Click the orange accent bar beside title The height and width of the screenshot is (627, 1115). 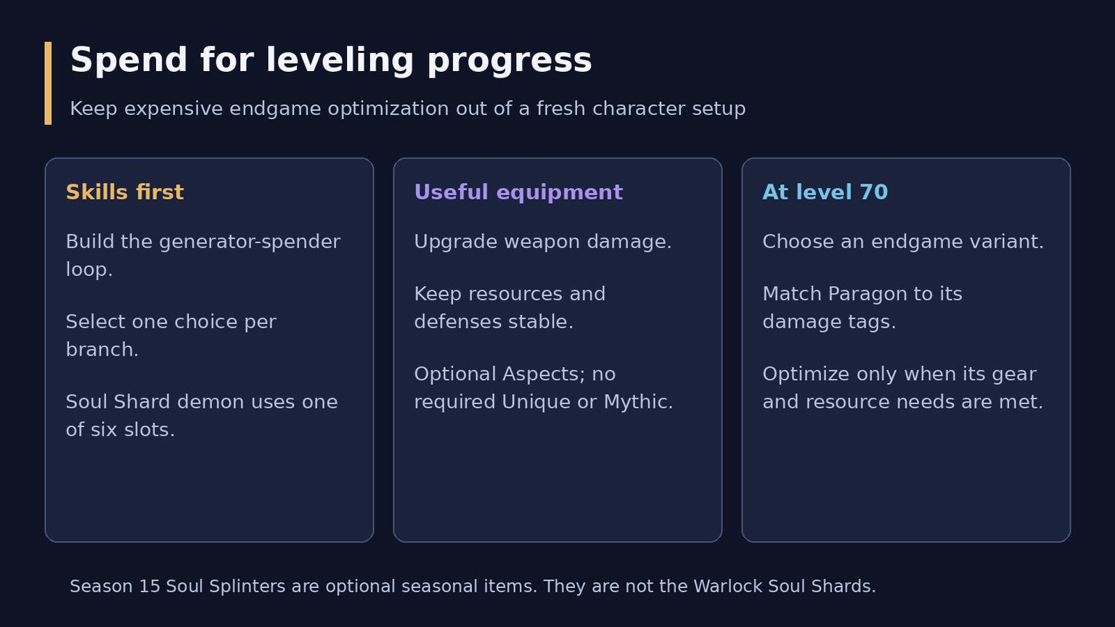(48, 83)
